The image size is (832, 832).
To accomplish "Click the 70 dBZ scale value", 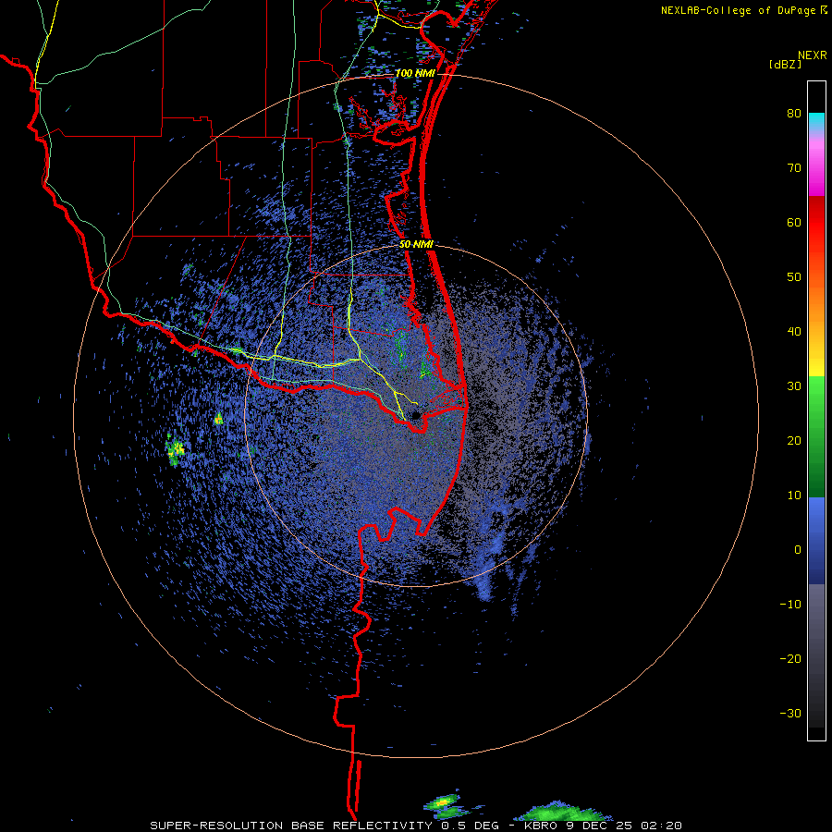I will click(794, 167).
